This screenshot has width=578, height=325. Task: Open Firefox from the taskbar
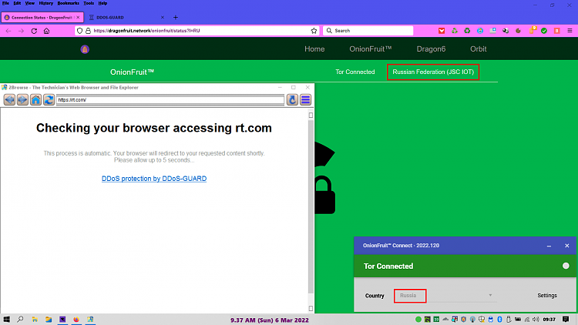(x=76, y=320)
